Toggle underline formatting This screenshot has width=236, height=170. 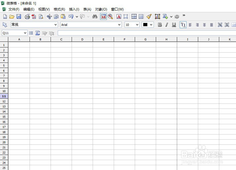[174, 25]
